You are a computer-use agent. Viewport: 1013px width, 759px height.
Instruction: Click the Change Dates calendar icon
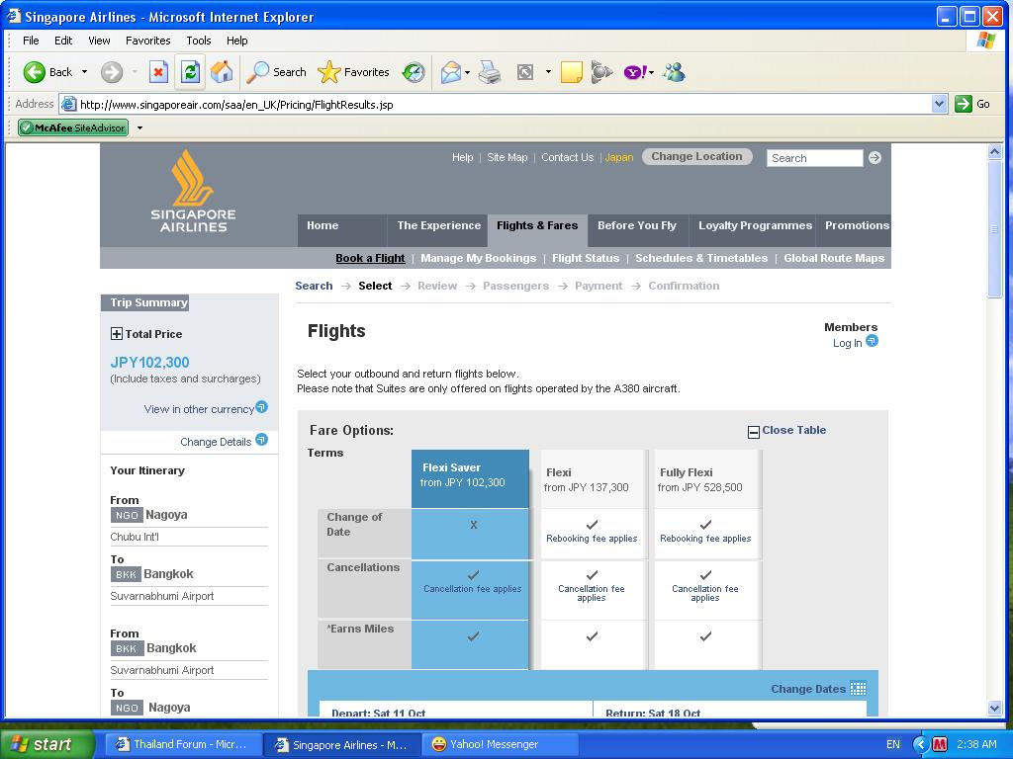click(x=858, y=689)
